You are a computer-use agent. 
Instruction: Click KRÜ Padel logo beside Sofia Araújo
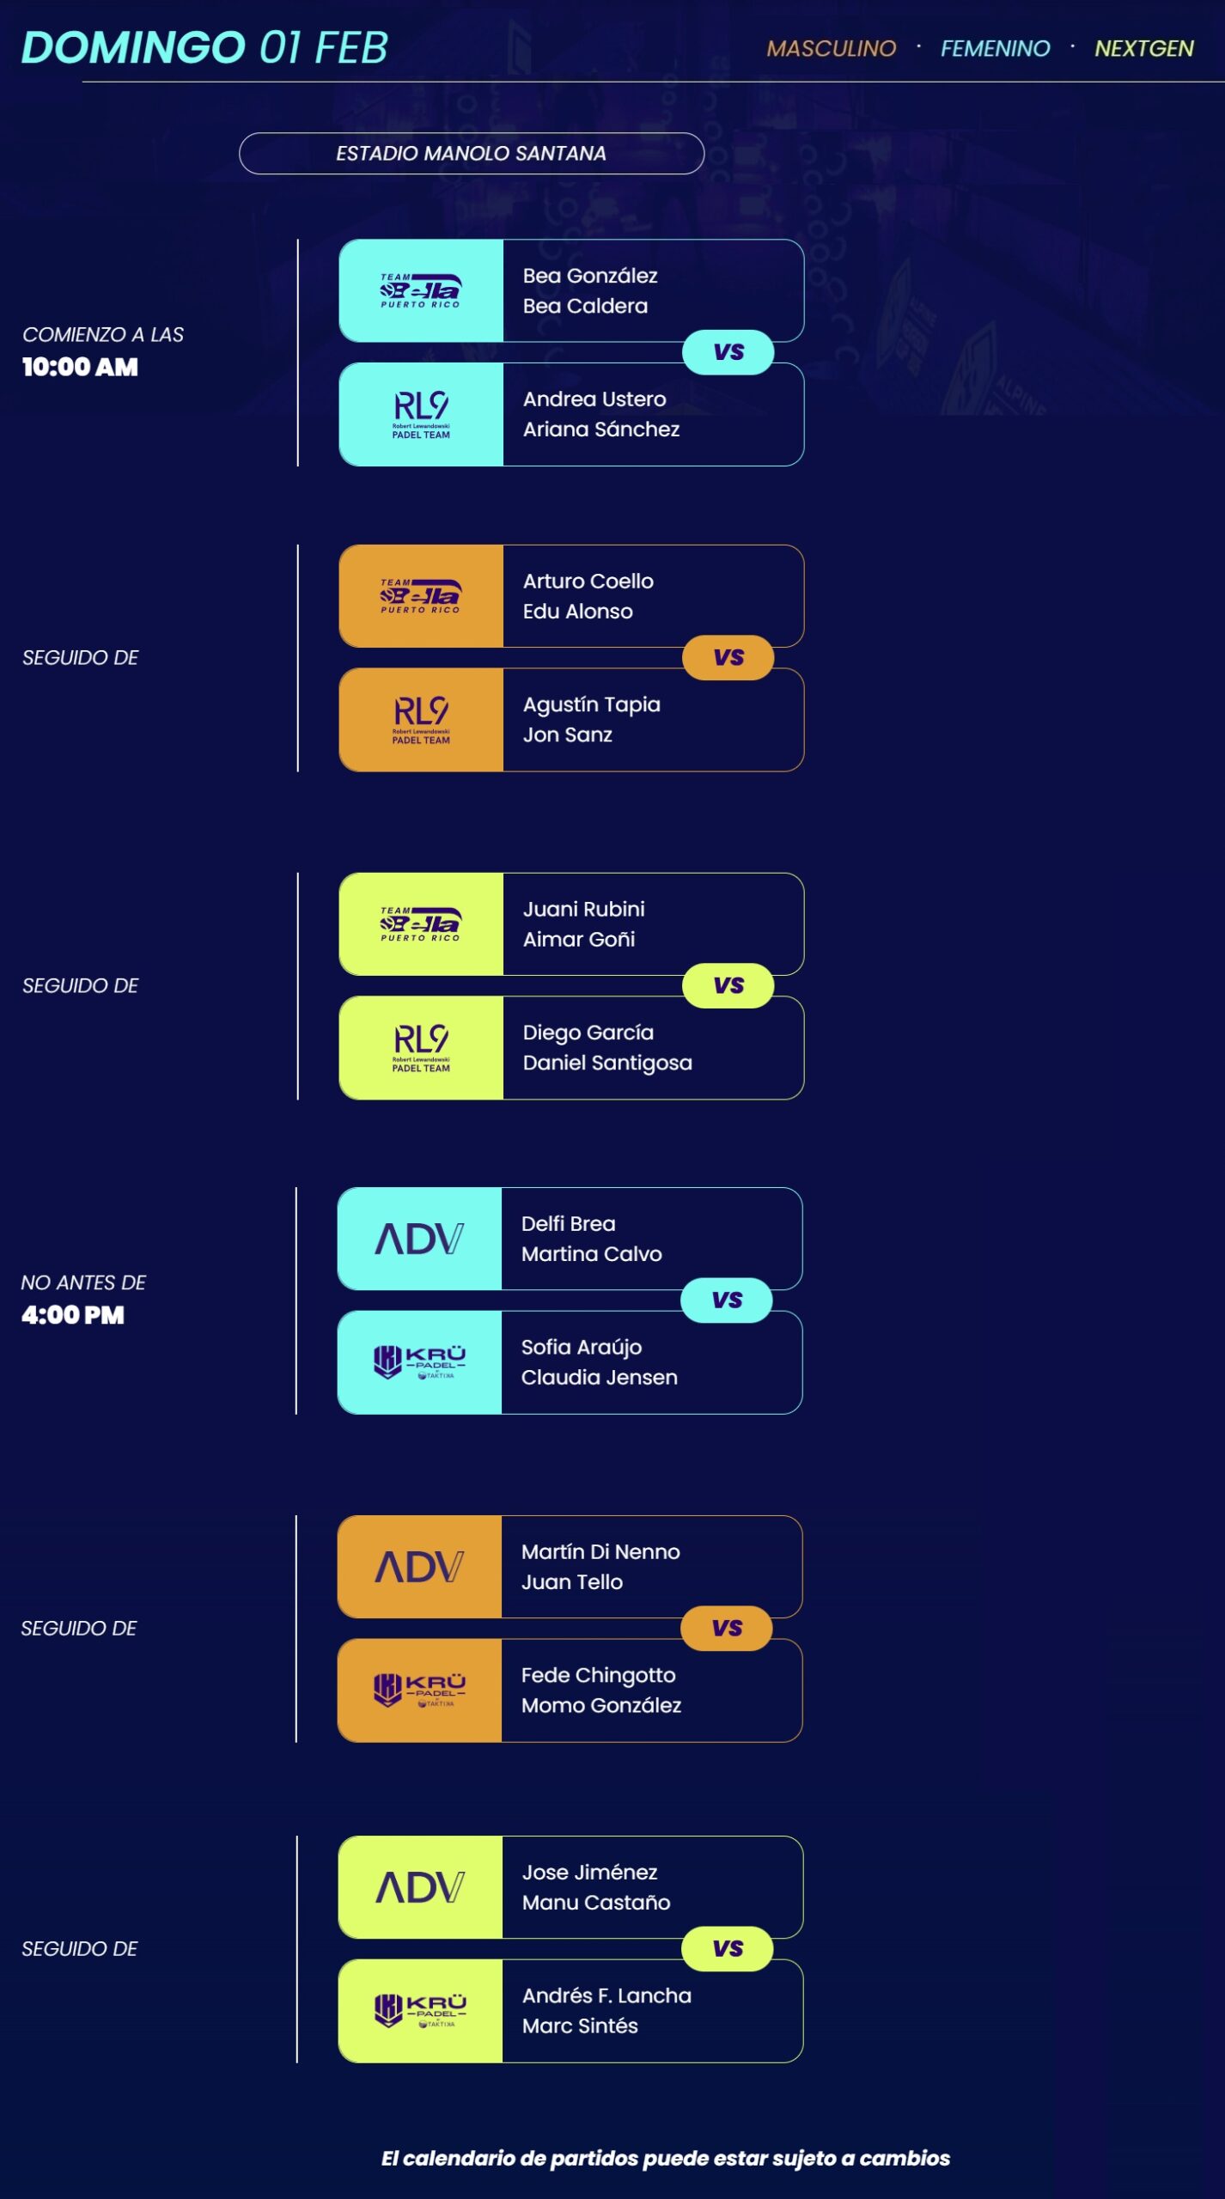(x=418, y=1361)
